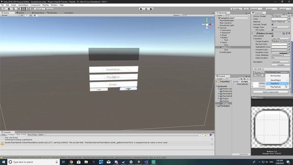Choose PlayFabAuth in function popup menu
The image size is (293, 165).
(x=277, y=87)
